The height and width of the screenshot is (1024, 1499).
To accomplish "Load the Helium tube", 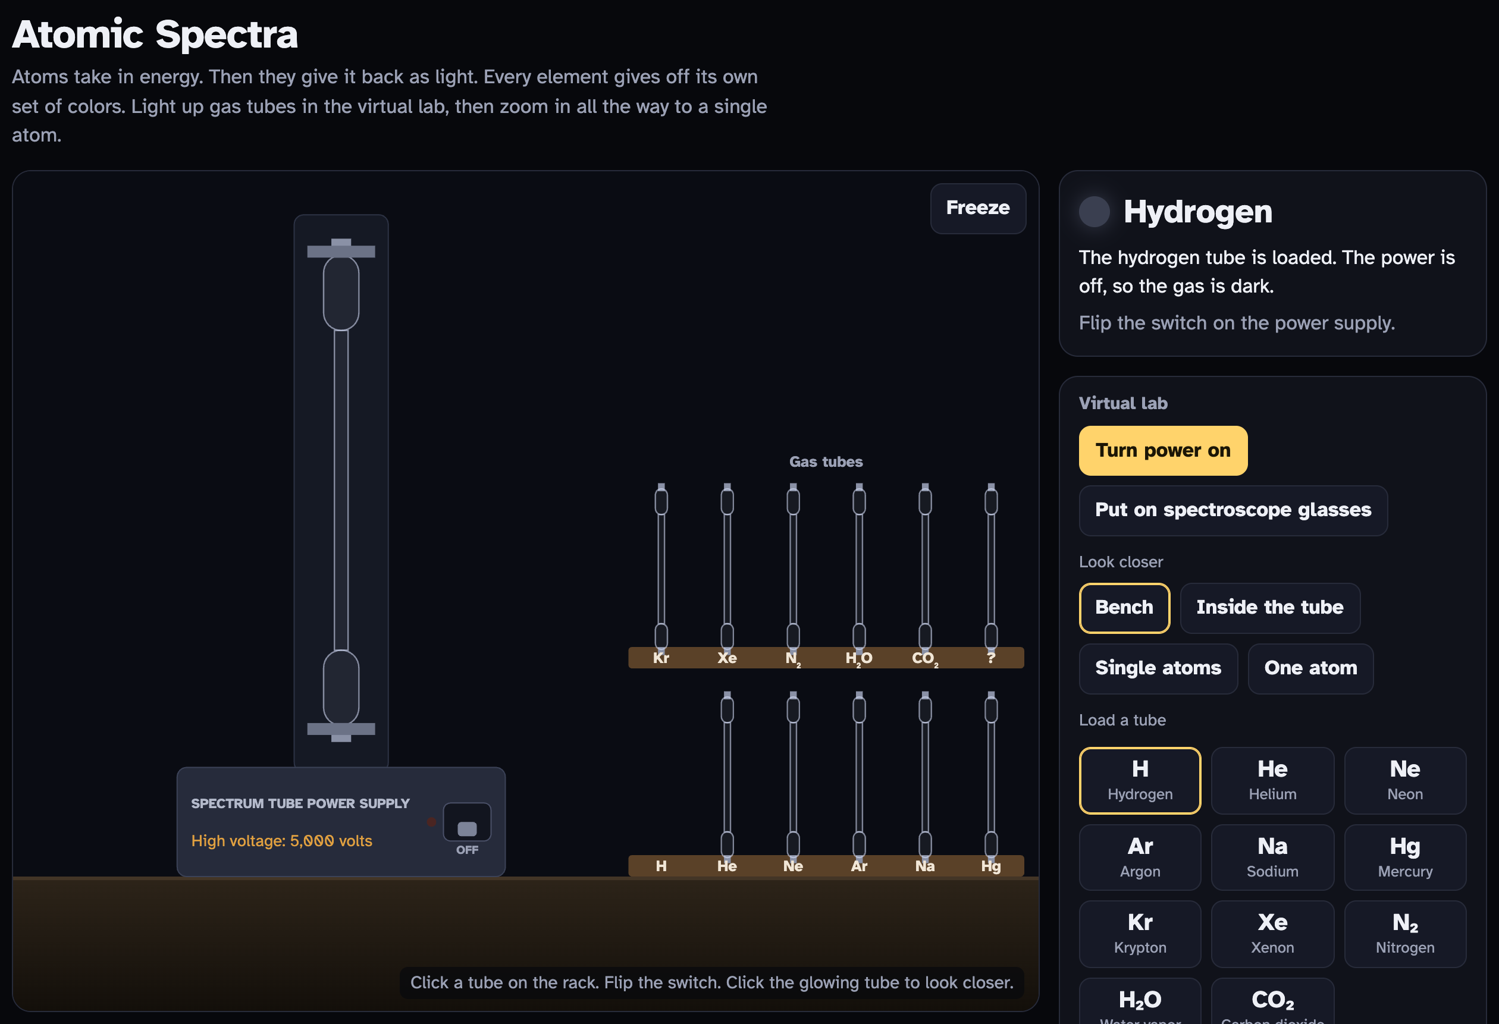I will click(1272, 780).
